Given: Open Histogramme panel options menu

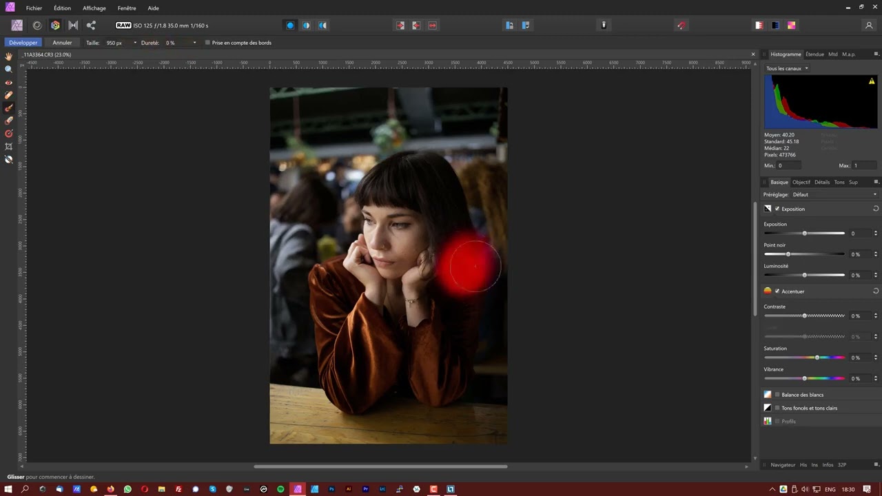Looking at the screenshot, I should pyautogui.click(x=876, y=54).
